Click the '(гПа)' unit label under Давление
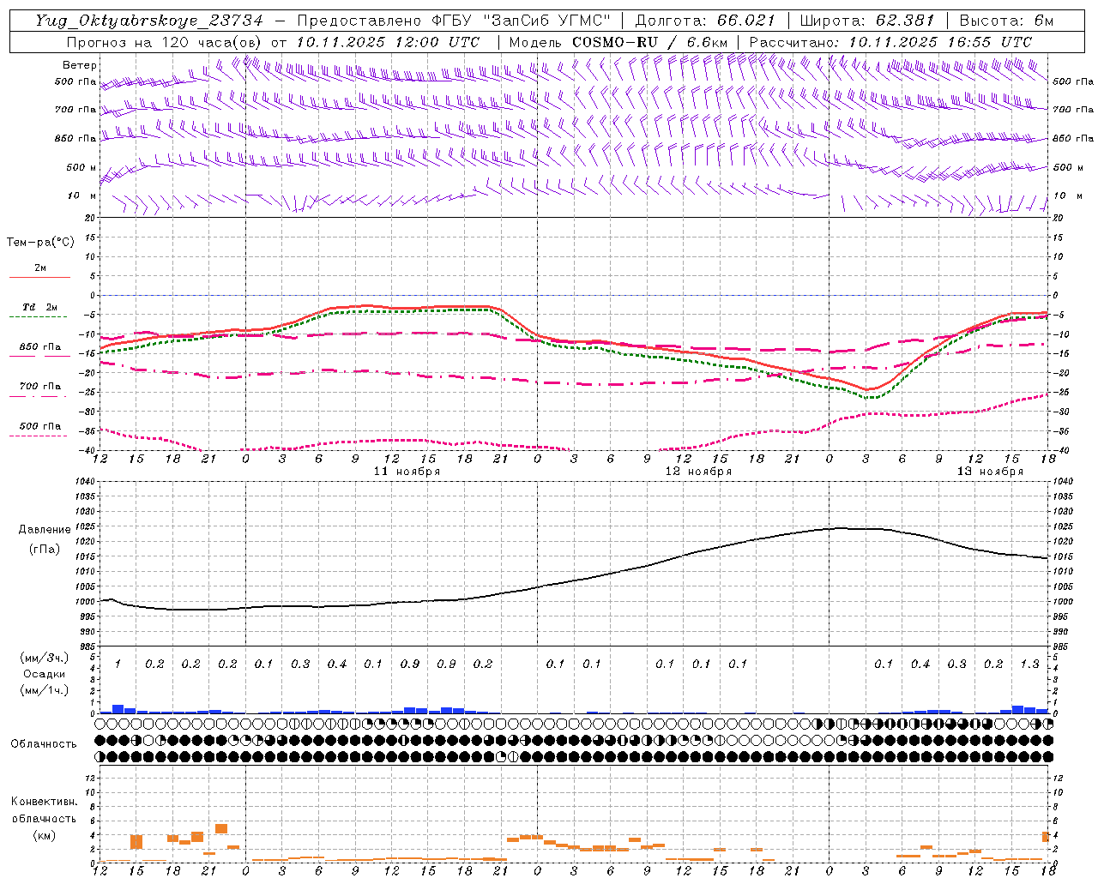Image resolution: width=1098 pixels, height=878 pixels. coord(45,550)
